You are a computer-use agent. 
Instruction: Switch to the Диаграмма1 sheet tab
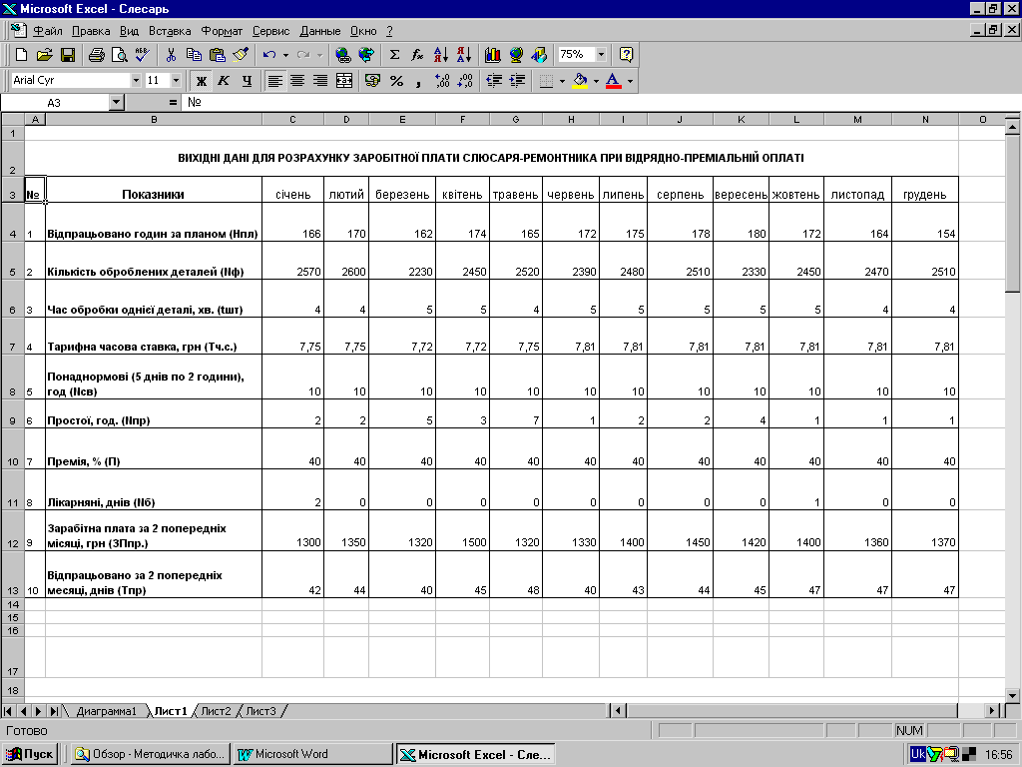[x=106, y=711]
